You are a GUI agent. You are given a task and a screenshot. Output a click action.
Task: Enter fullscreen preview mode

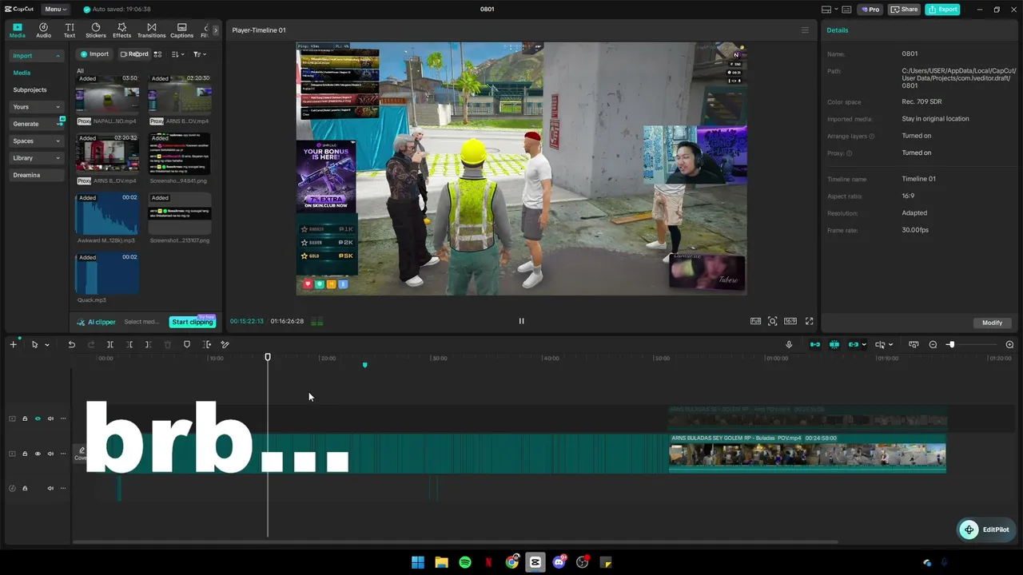coord(809,321)
